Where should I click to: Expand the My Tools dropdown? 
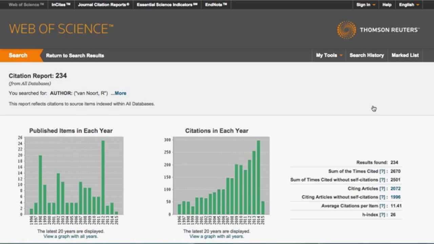pyautogui.click(x=329, y=55)
